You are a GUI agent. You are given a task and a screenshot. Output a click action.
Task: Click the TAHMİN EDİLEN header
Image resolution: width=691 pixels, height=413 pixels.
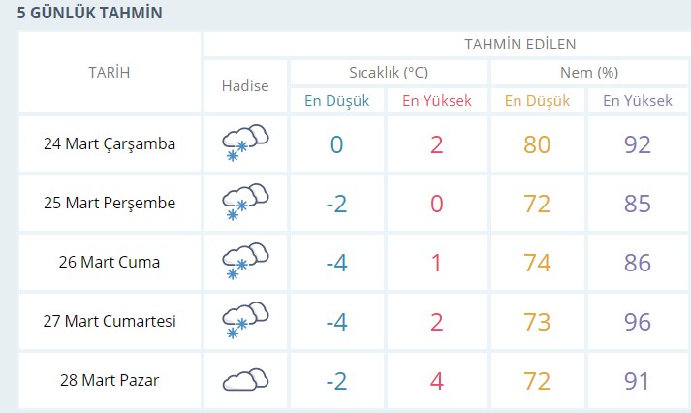[x=520, y=44]
